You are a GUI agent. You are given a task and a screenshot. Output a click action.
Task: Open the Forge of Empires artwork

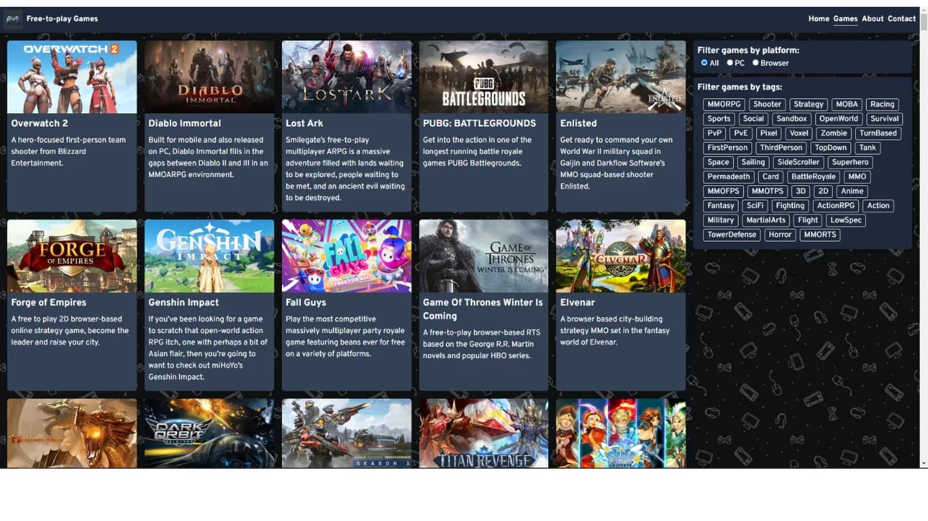[72, 256]
